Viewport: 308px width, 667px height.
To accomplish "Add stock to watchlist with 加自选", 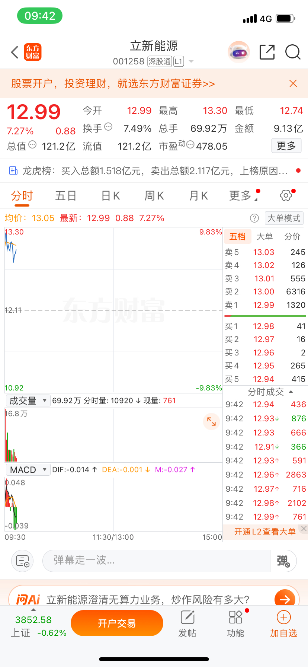I will click(x=283, y=624).
